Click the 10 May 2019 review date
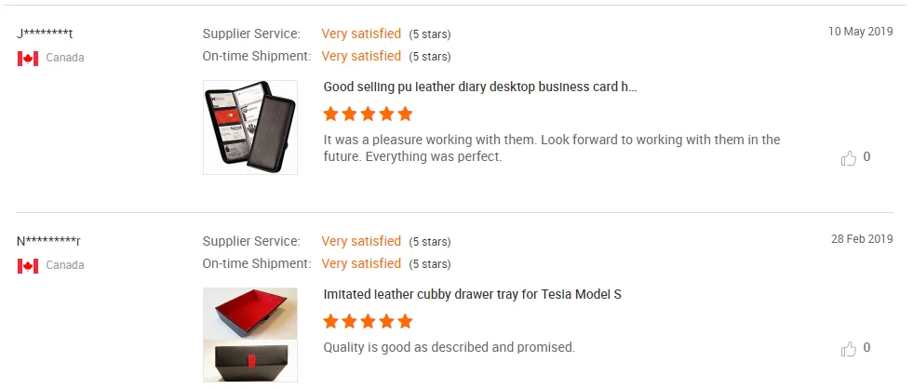 click(x=860, y=32)
